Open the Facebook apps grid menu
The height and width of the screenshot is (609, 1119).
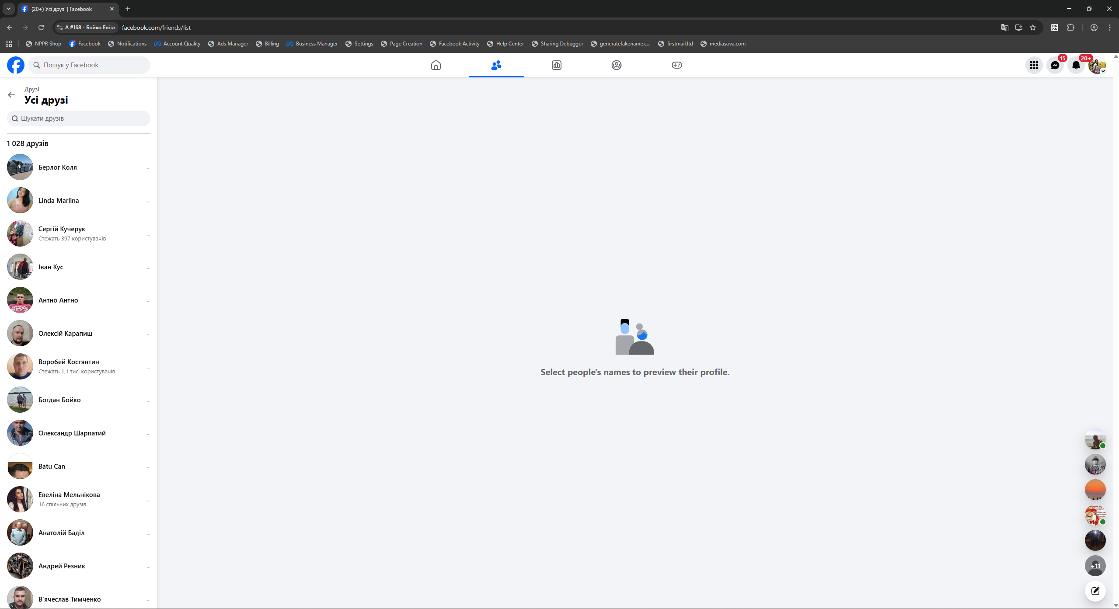coord(1034,65)
